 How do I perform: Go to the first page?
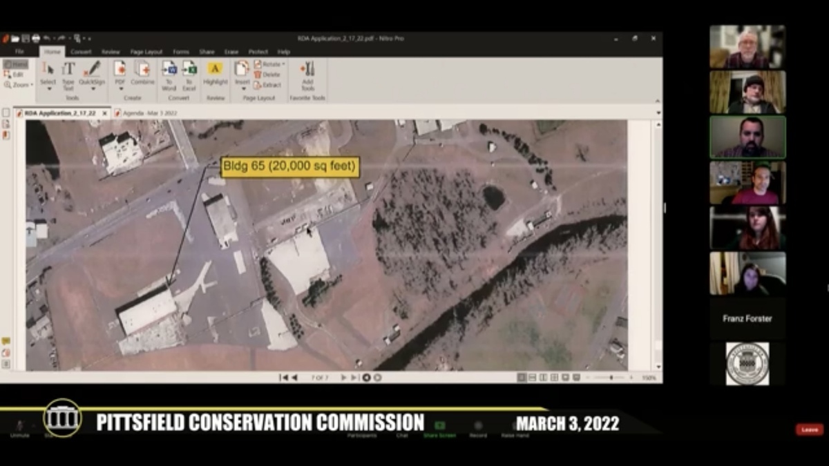click(x=283, y=378)
